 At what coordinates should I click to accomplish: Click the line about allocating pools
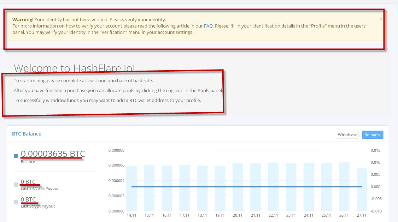pos(118,90)
